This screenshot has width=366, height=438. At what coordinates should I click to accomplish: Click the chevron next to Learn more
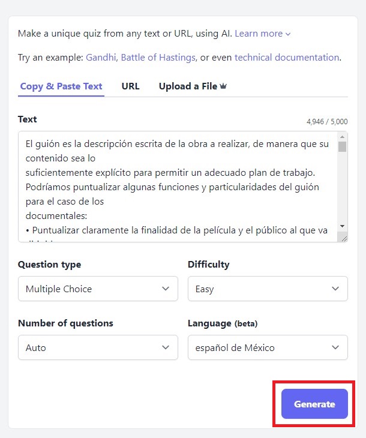pyautogui.click(x=288, y=34)
